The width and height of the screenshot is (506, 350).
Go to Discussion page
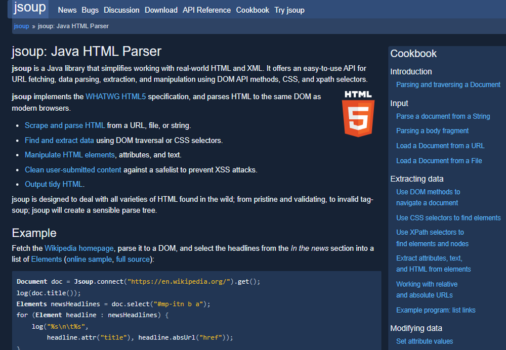click(121, 10)
